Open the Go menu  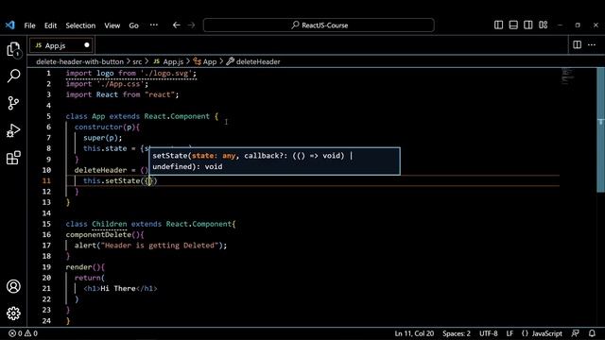coord(133,25)
